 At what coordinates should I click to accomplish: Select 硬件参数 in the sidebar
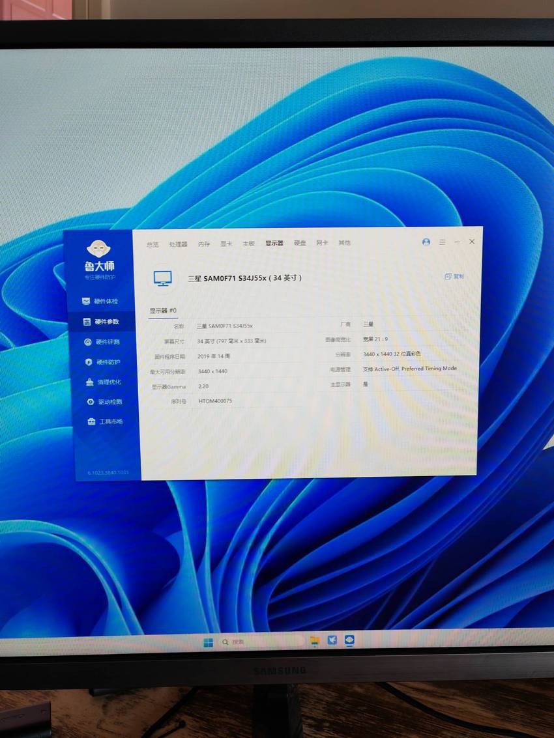(101, 322)
